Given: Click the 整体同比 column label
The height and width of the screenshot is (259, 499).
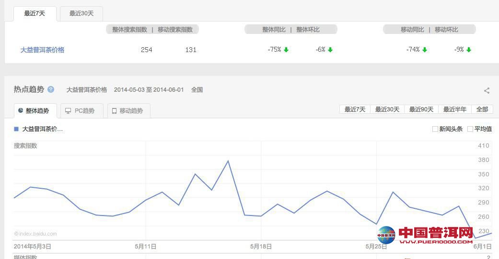Looking at the screenshot, I should (x=274, y=30).
